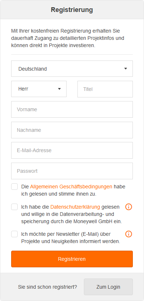Open the Allgemeinen Geschäftsbedingungen link
This screenshot has height=301, width=144.
pyautogui.click(x=71, y=187)
